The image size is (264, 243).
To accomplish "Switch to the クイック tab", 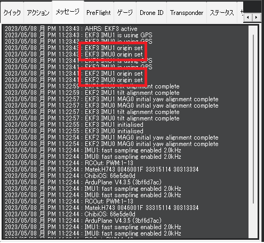I will pos(12,13).
